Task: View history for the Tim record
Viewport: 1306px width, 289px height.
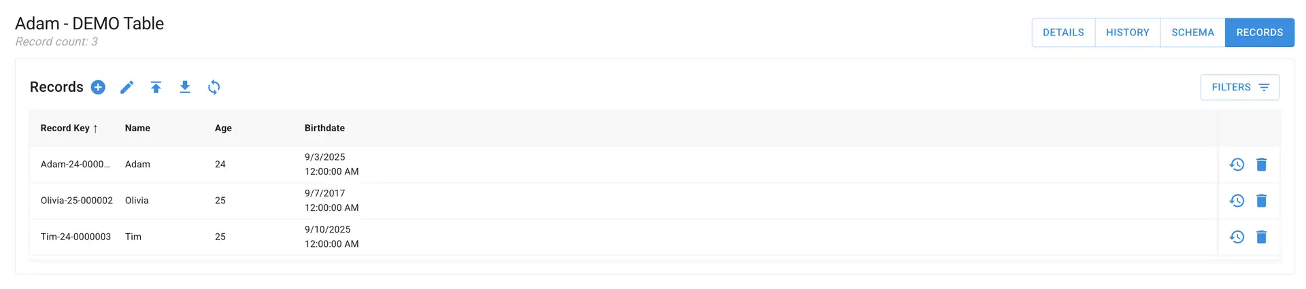Action: (x=1237, y=237)
